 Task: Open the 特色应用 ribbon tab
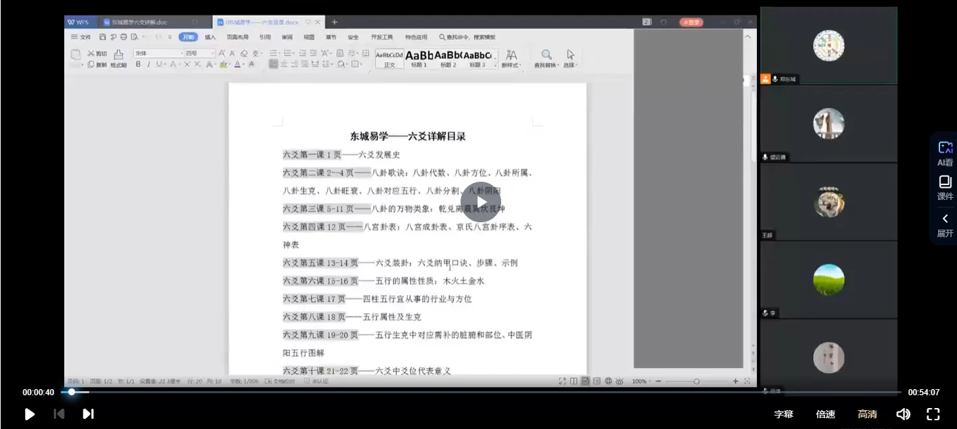click(416, 37)
